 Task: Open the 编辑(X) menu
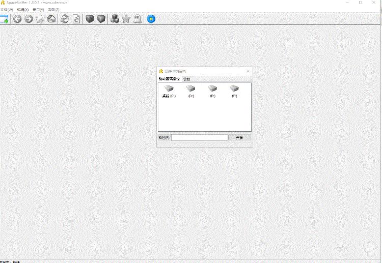coord(22,10)
